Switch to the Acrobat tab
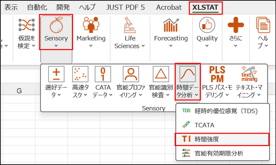This screenshot has height=165, width=276. tap(169, 7)
